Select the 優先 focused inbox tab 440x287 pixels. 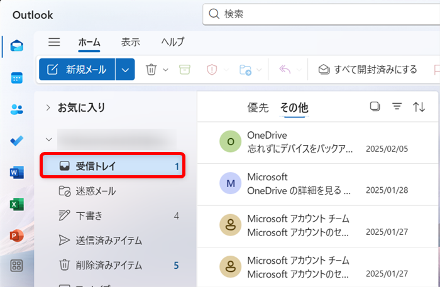(258, 108)
